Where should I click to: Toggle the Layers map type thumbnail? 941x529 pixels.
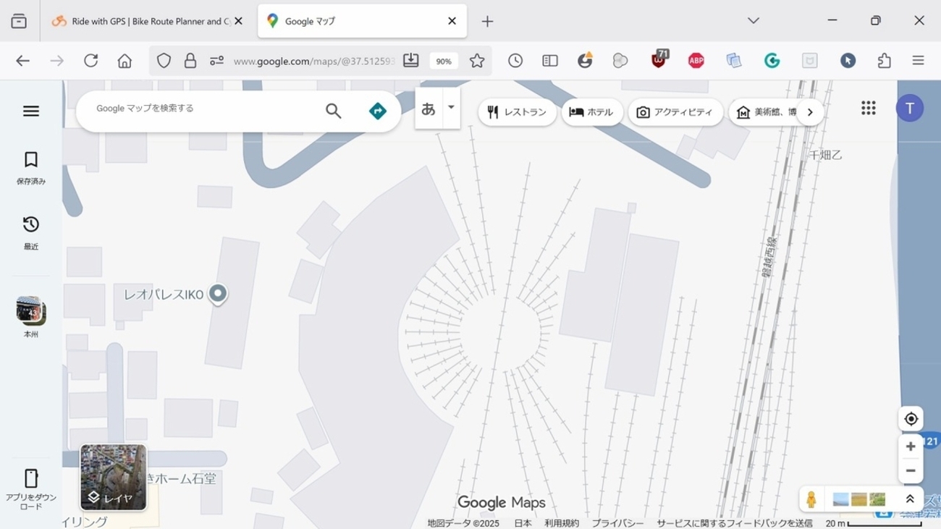tap(114, 478)
